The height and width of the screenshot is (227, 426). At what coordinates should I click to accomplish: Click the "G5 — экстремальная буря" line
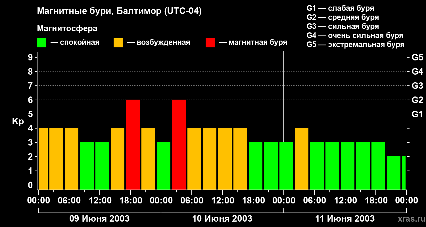(x=355, y=45)
